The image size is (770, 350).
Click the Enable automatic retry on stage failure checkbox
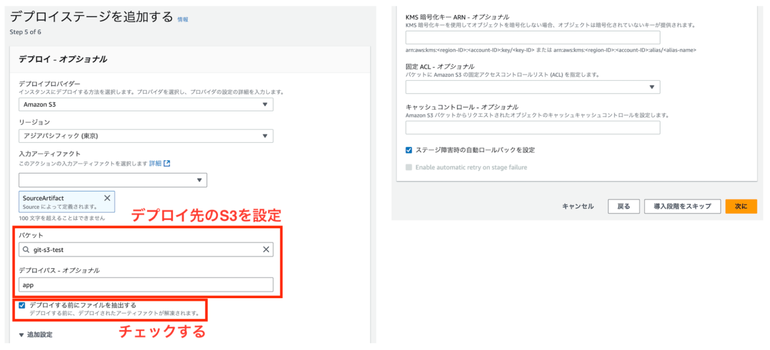pos(409,167)
